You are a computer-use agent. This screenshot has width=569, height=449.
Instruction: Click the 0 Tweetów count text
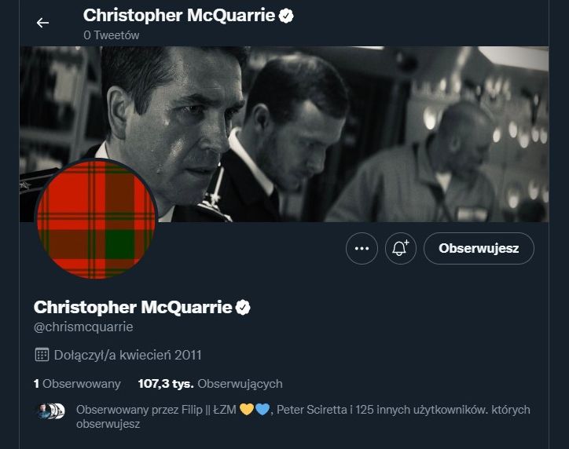click(111, 35)
